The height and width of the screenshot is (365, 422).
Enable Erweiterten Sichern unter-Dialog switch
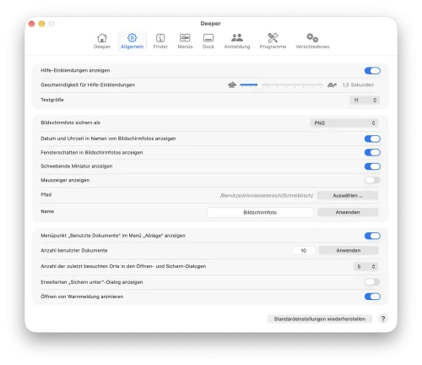click(372, 282)
